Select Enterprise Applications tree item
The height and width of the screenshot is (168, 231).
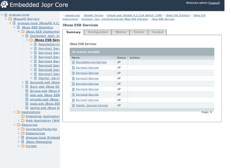pyautogui.click(x=42, y=116)
